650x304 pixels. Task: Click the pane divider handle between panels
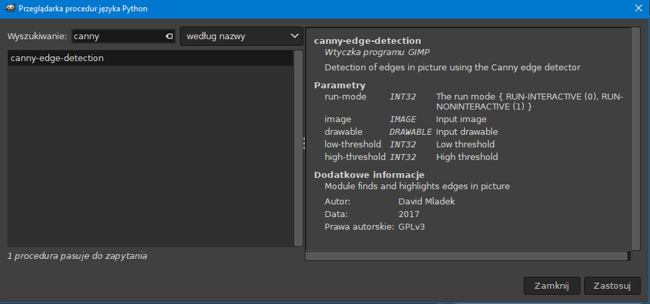(x=304, y=143)
